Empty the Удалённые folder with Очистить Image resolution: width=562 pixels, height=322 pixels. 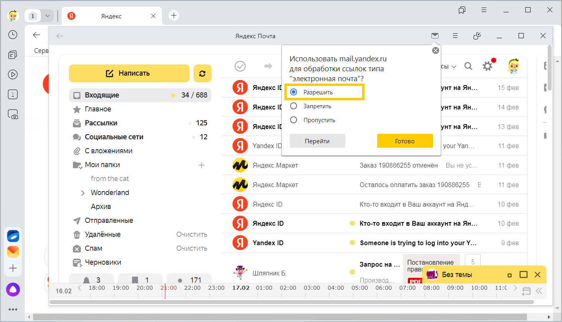[x=192, y=234]
